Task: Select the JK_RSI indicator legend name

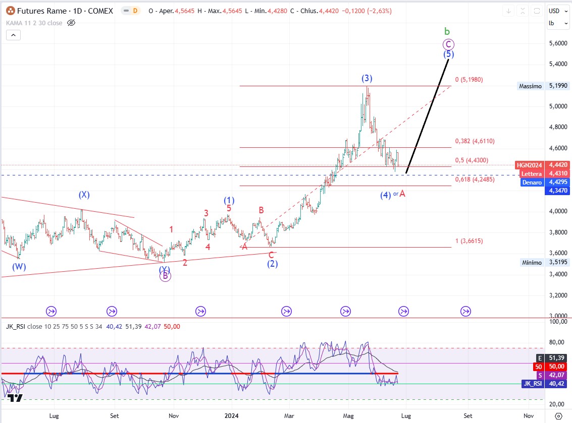Action: click(15, 326)
